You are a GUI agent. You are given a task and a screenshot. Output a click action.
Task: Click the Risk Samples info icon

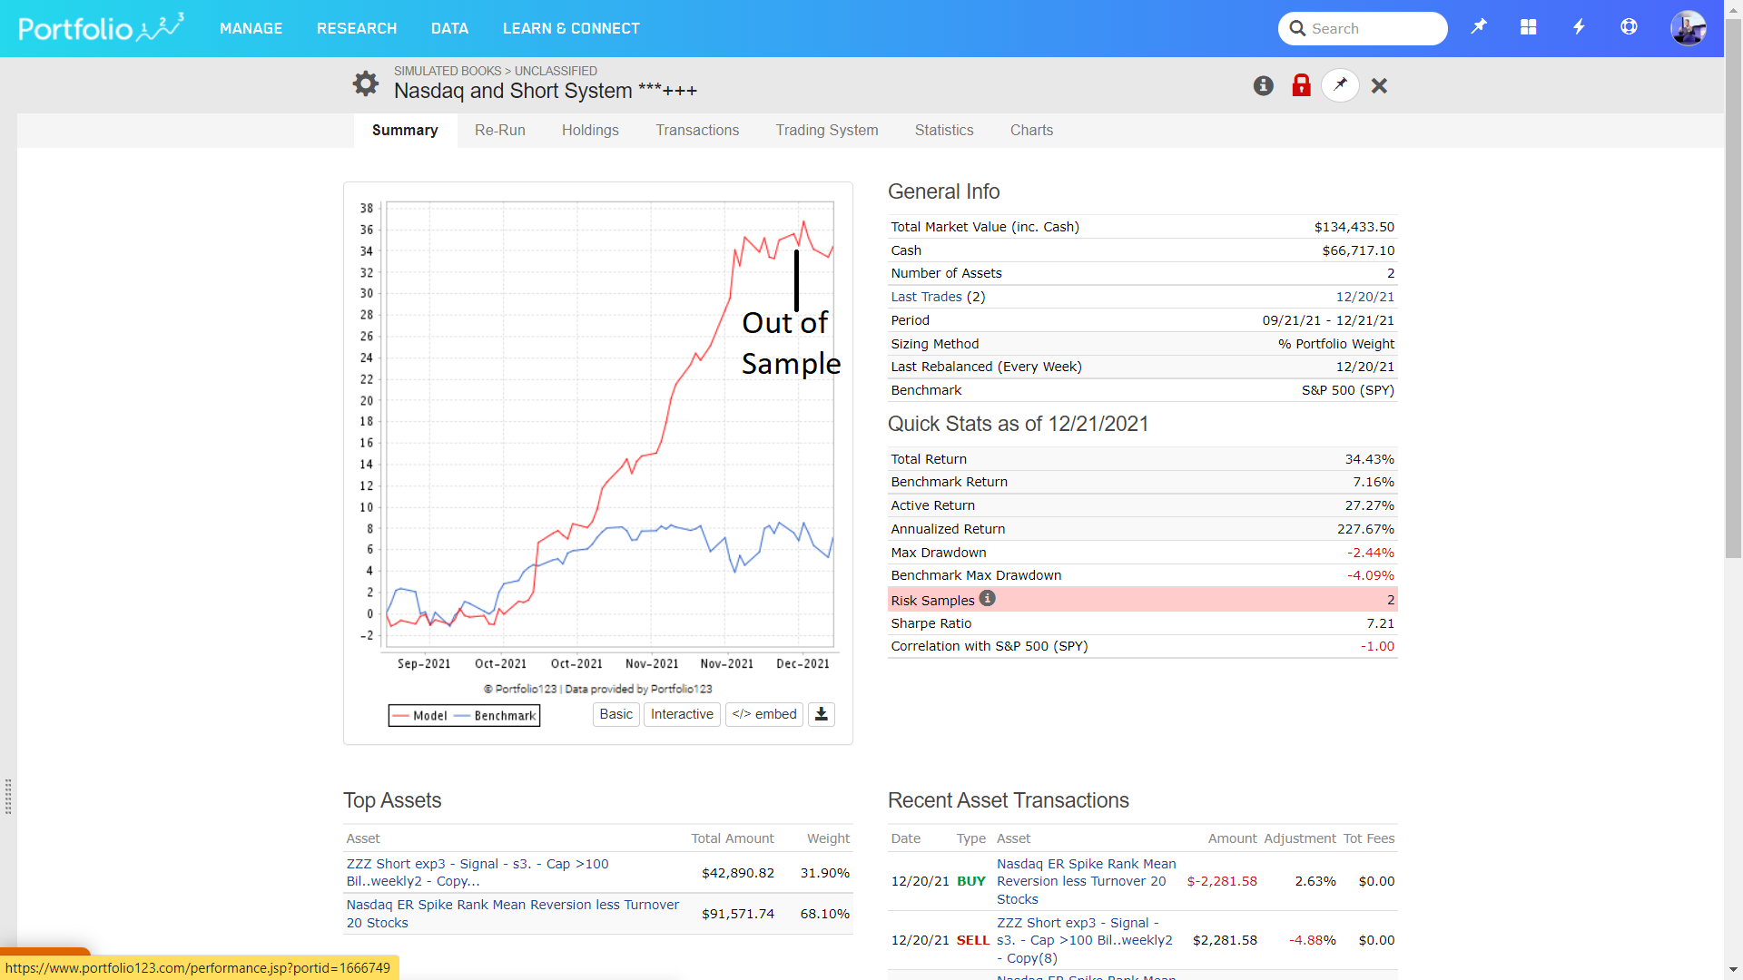click(988, 598)
